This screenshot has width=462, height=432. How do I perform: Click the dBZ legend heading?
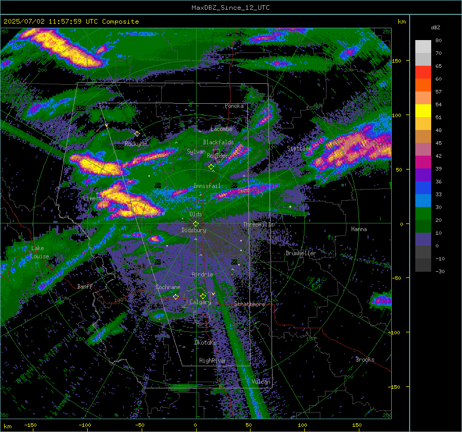(x=435, y=27)
